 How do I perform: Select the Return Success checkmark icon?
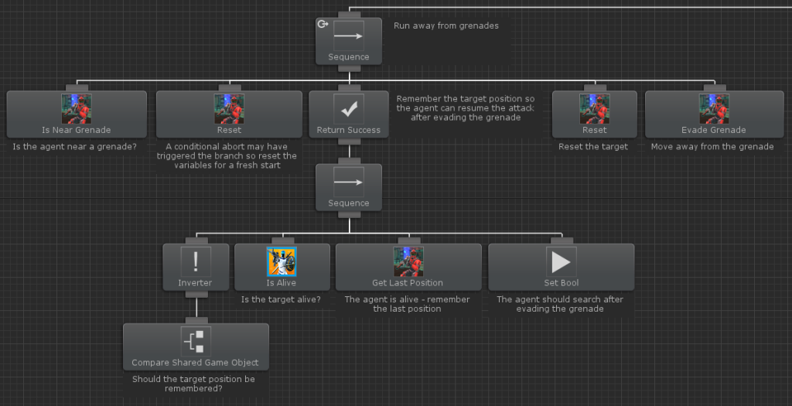pyautogui.click(x=349, y=108)
